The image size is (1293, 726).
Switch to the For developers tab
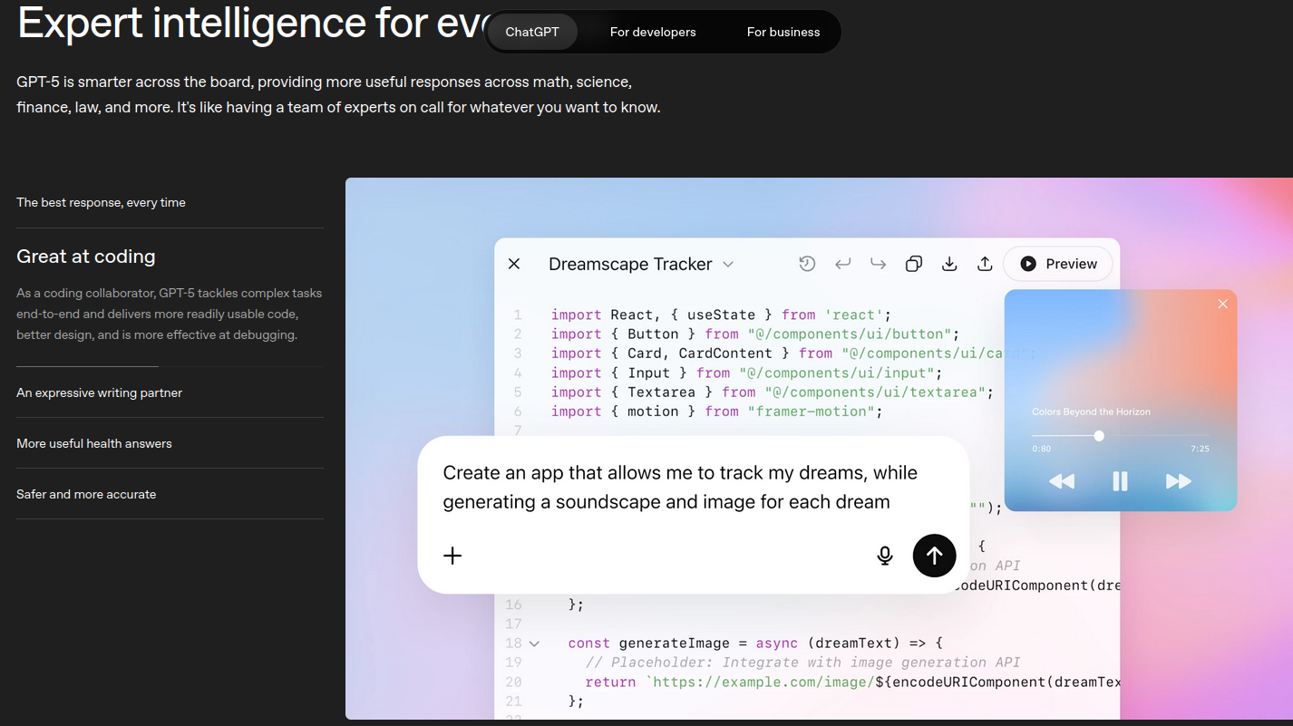point(653,32)
